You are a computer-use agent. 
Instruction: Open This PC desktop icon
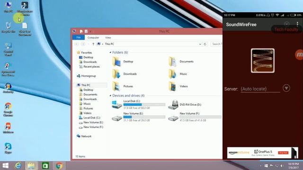8,8
